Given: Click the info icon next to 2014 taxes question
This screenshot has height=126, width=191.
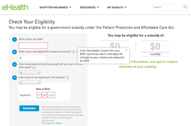Looking at the screenshot, I should (x=34, y=68).
